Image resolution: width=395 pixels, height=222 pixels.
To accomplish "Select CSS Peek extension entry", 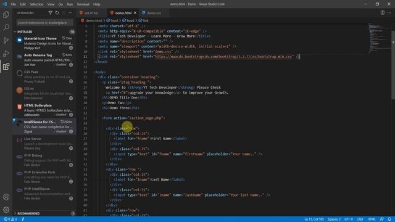I will click(44, 76).
